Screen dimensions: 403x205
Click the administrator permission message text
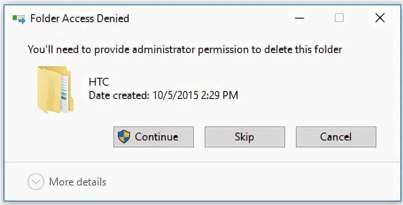pos(185,49)
